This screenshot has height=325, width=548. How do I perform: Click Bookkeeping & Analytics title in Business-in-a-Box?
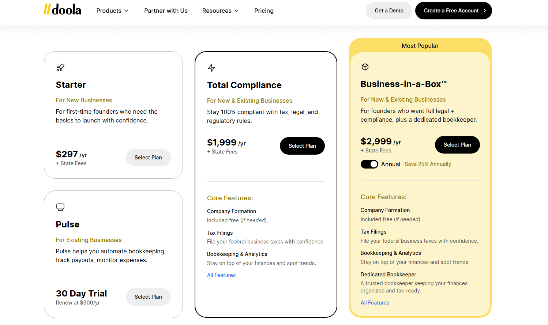pyautogui.click(x=391, y=253)
